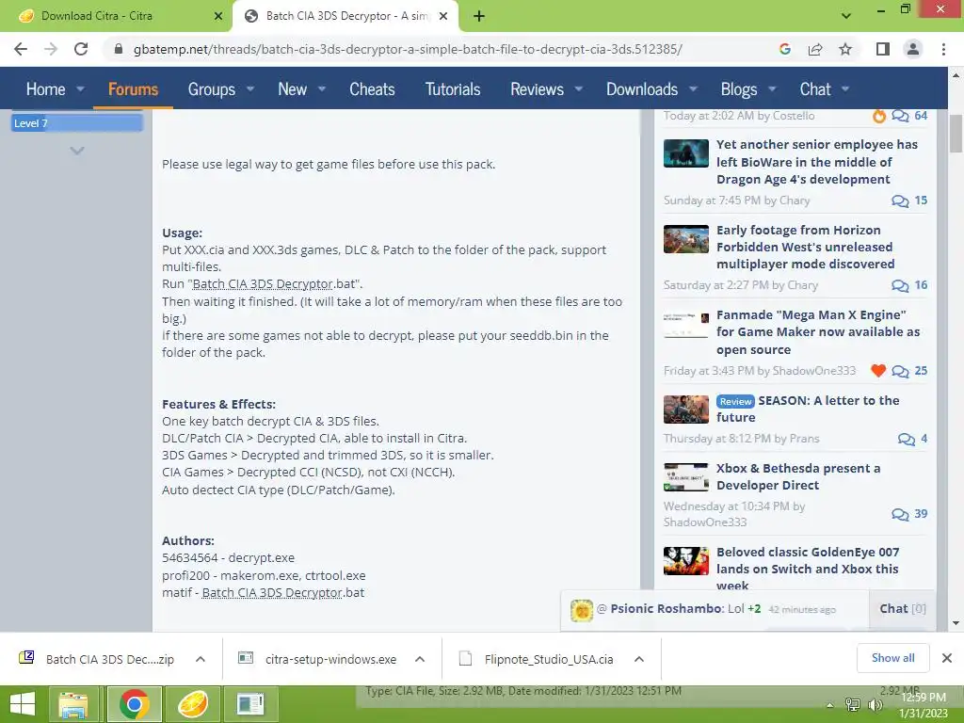The width and height of the screenshot is (964, 723).
Task: Open comments on Xbox Bethesda article (39)
Action: click(x=909, y=514)
